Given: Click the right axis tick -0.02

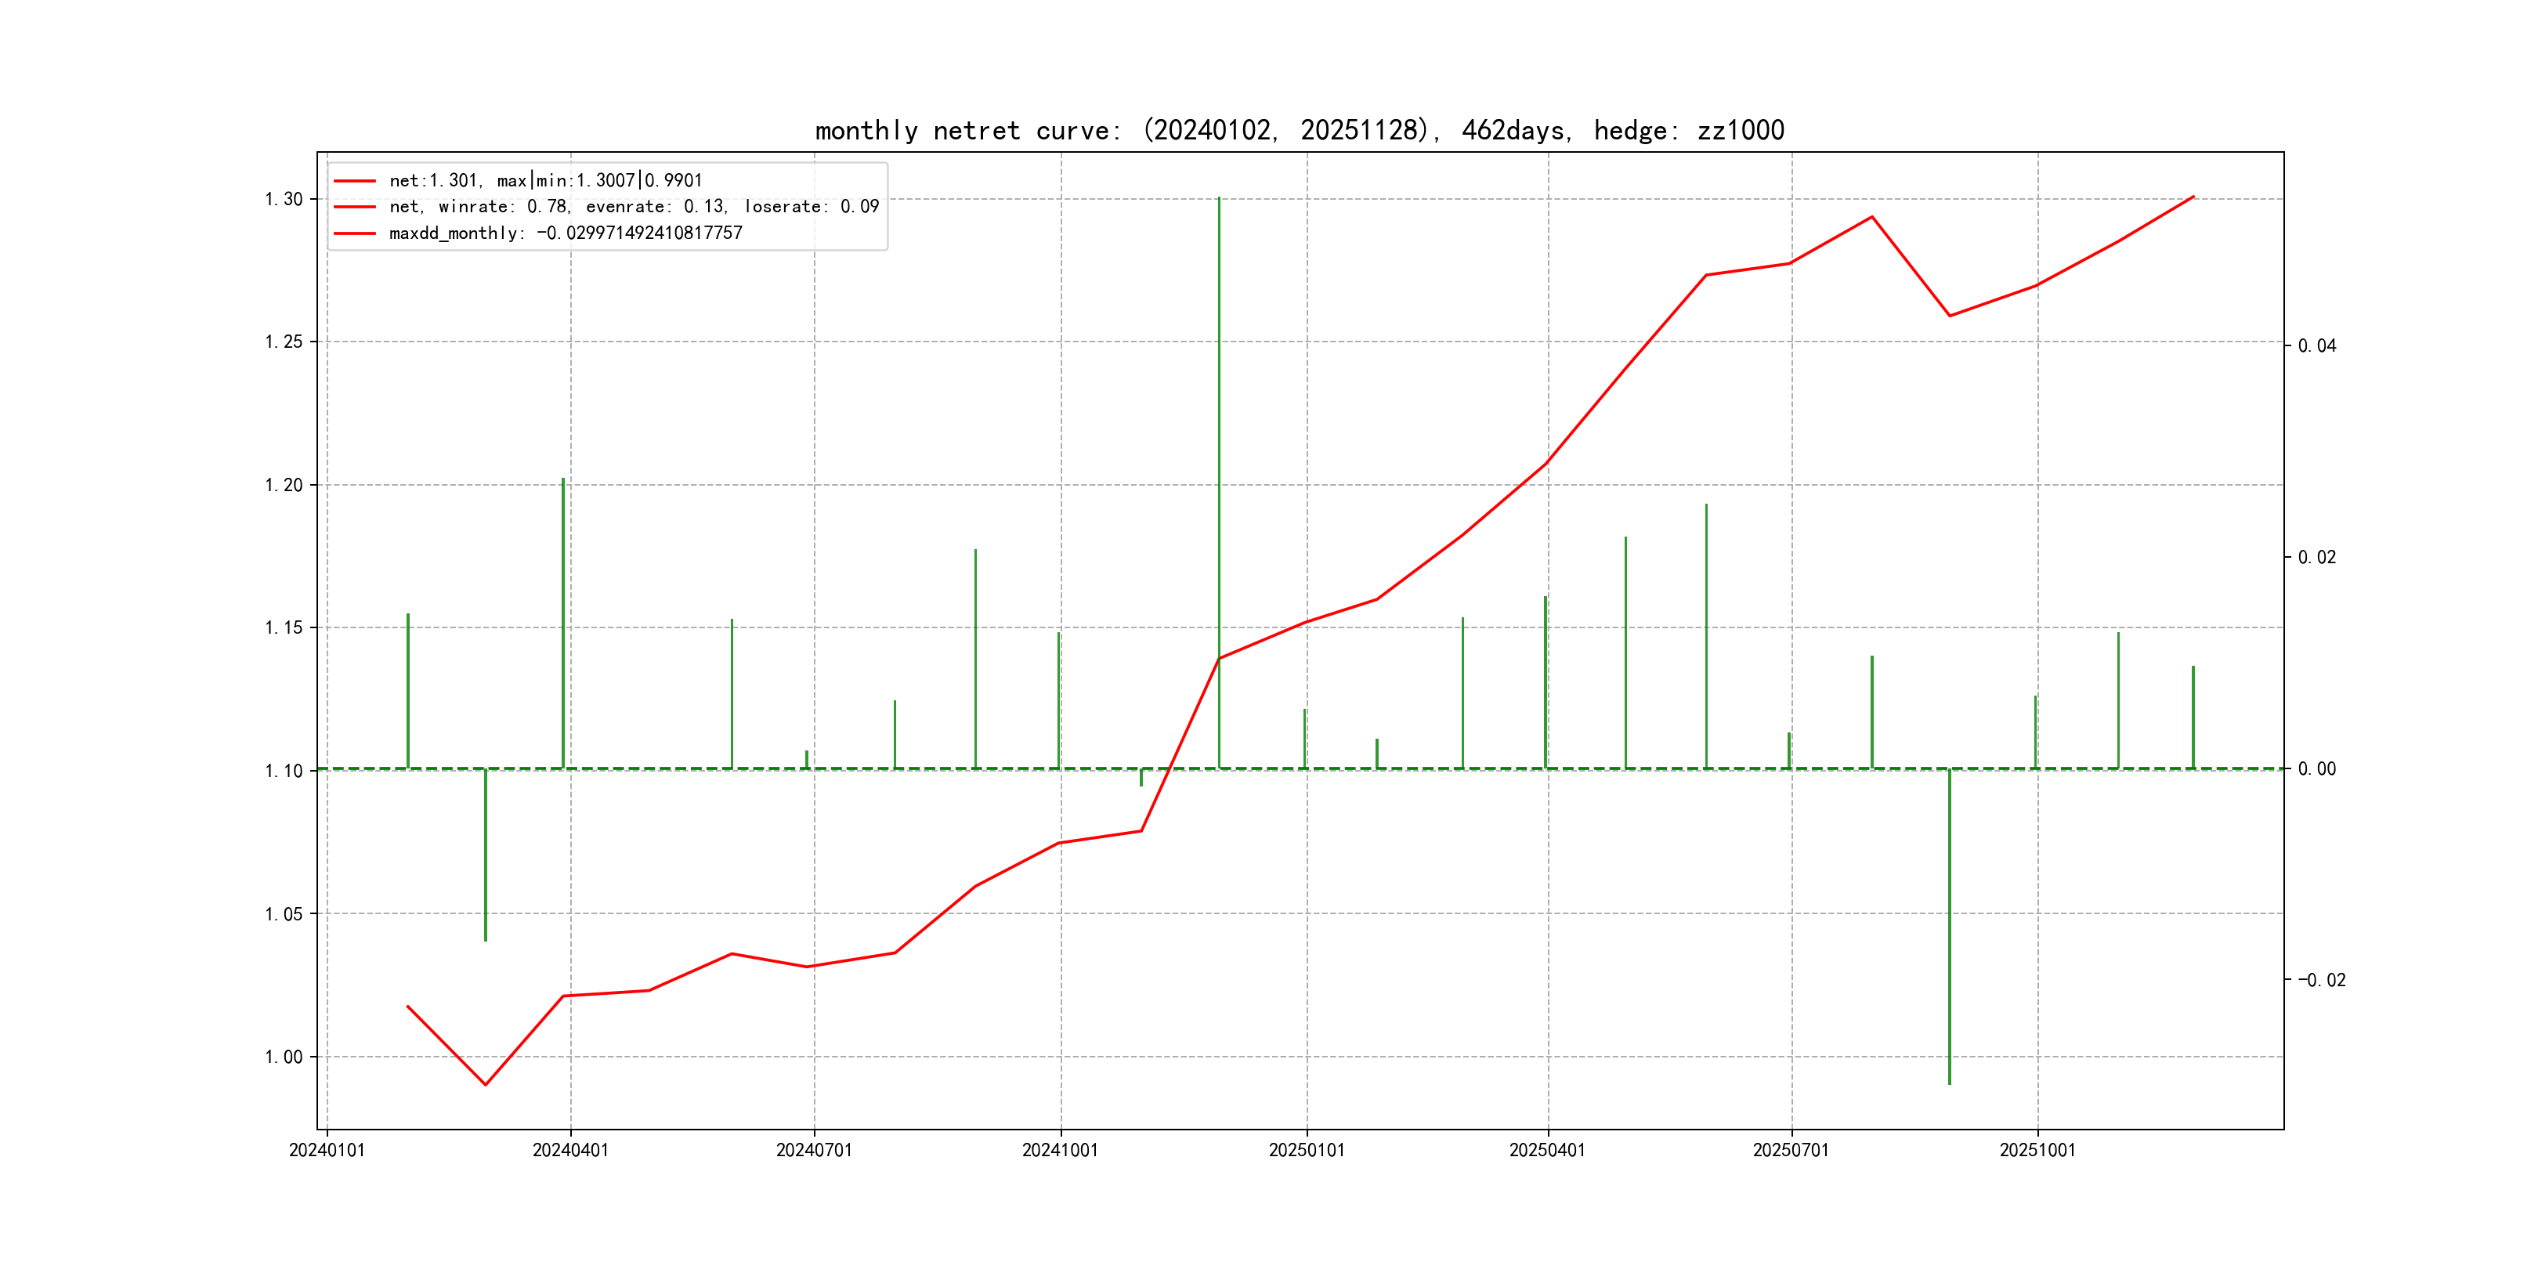Looking at the screenshot, I should (2321, 980).
